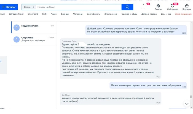
Task: Click the 'Бот Ozon' sender label
Action: 66,95
